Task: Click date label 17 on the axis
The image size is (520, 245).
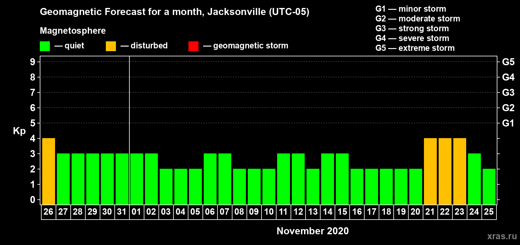Action: [372, 212]
